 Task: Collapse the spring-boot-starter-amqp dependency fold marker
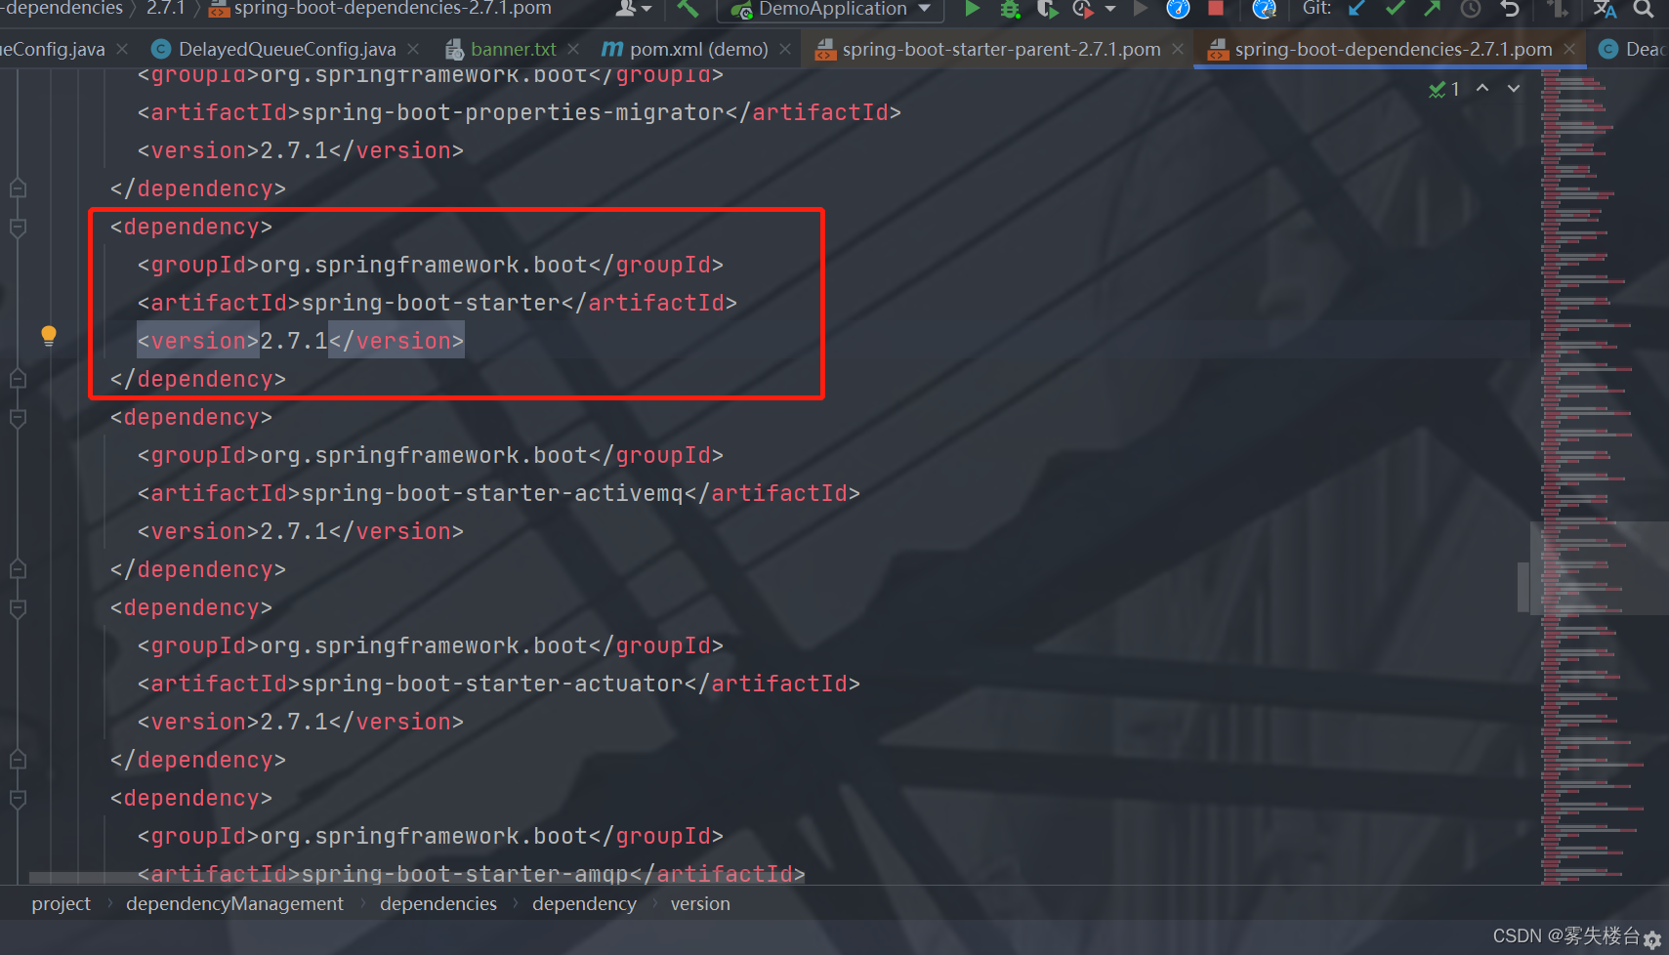(18, 799)
